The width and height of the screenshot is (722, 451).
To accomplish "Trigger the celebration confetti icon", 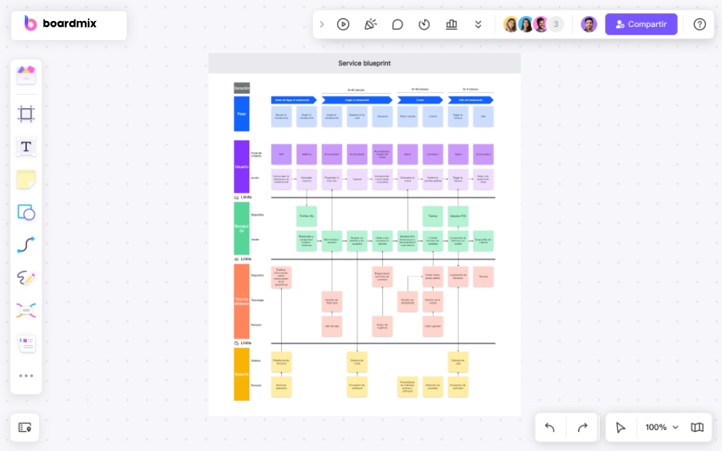I will click(x=370, y=25).
